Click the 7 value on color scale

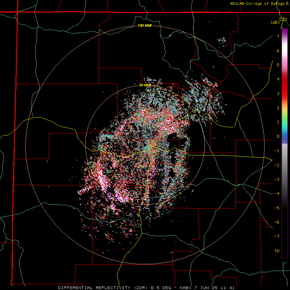(278, 36)
